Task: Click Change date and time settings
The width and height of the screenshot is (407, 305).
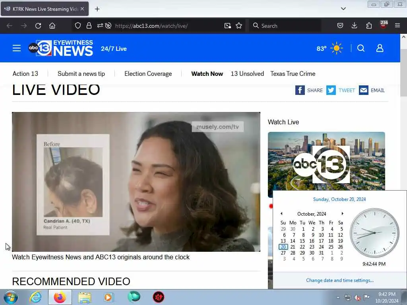Action: (340, 280)
